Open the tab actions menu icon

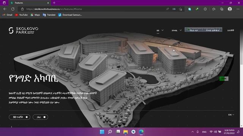4,3
